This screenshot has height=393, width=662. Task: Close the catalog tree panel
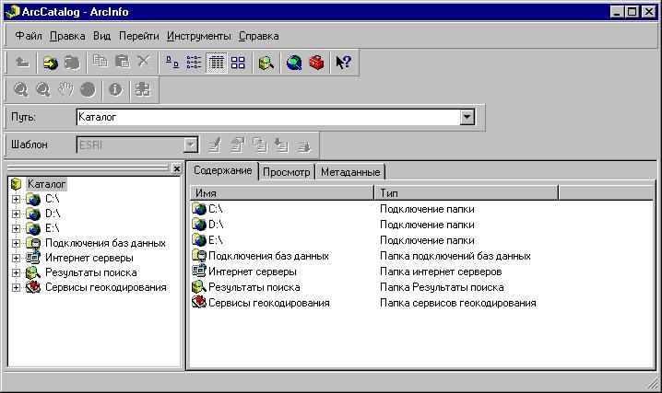coord(177,169)
